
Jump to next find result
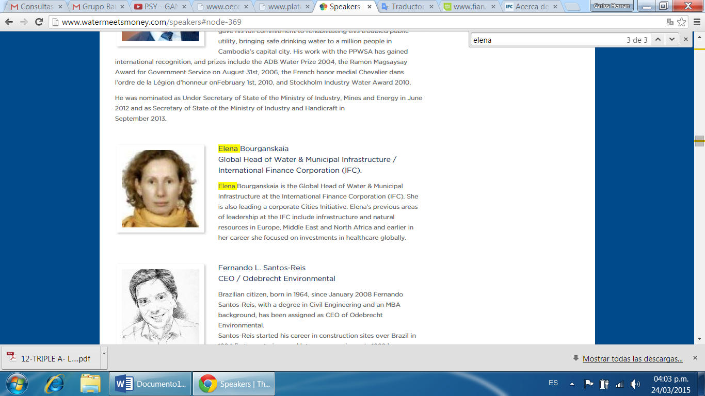pyautogui.click(x=671, y=39)
